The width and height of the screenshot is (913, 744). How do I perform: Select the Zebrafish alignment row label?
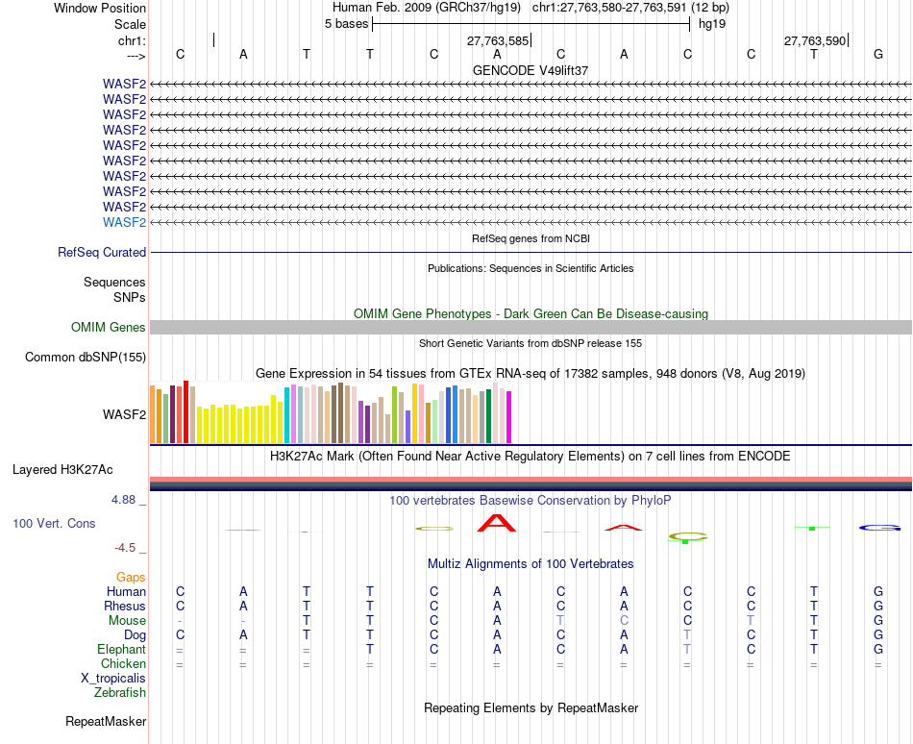(120, 693)
